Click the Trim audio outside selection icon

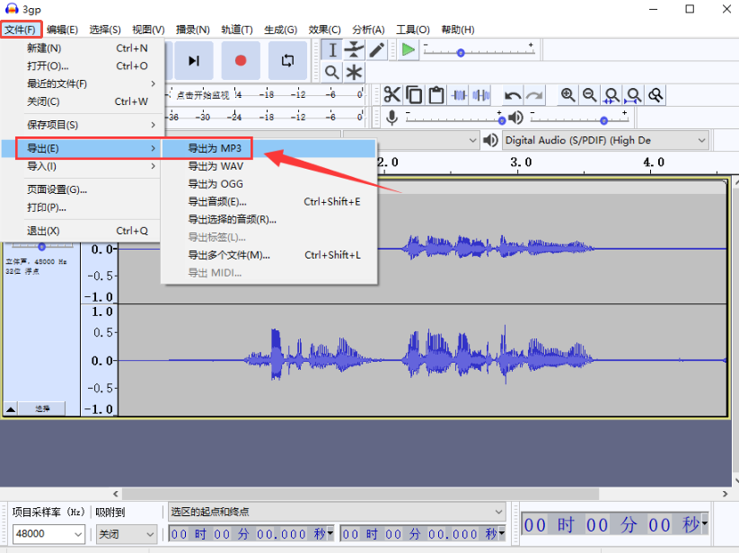[459, 95]
